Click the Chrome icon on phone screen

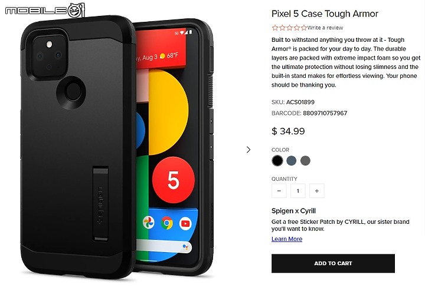[167, 223]
